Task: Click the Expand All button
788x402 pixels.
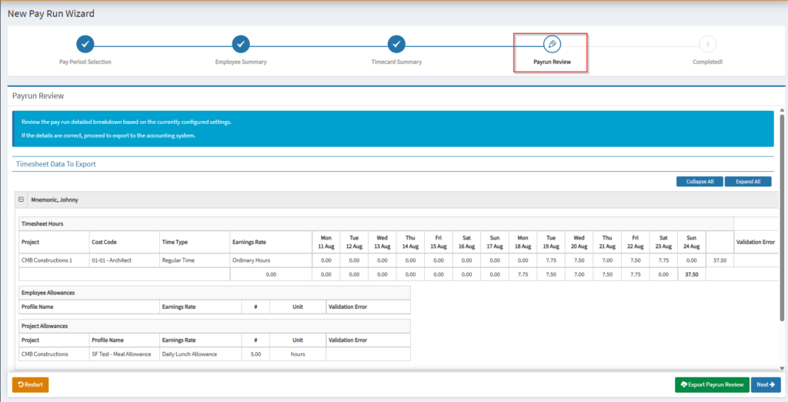Action: (747, 182)
